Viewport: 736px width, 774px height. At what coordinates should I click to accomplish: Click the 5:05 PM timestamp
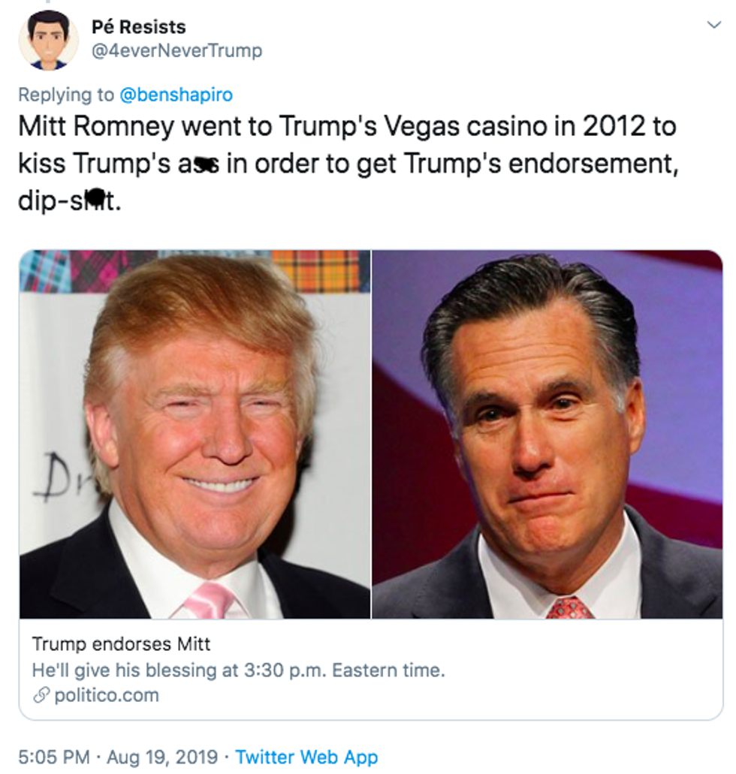tap(53, 757)
